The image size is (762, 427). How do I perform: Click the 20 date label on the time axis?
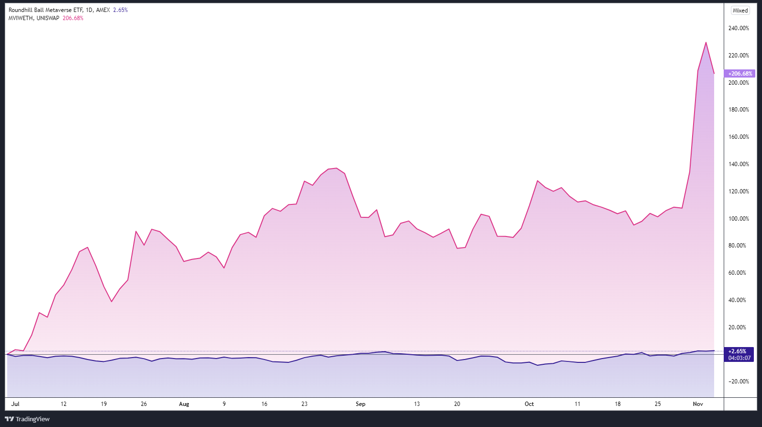tap(457, 404)
